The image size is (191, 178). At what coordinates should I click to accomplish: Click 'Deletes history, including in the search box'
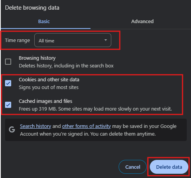pos(66,66)
